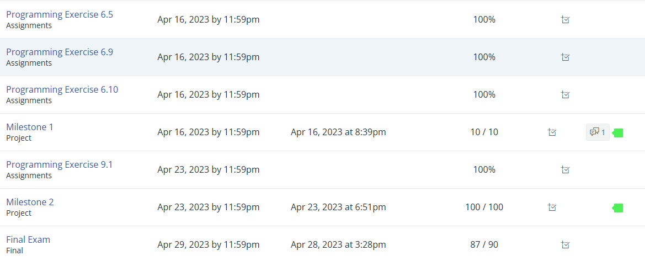The image size is (645, 261).
Task: Open the Programming Exercise 9.1 assignment link
Action: (59, 164)
